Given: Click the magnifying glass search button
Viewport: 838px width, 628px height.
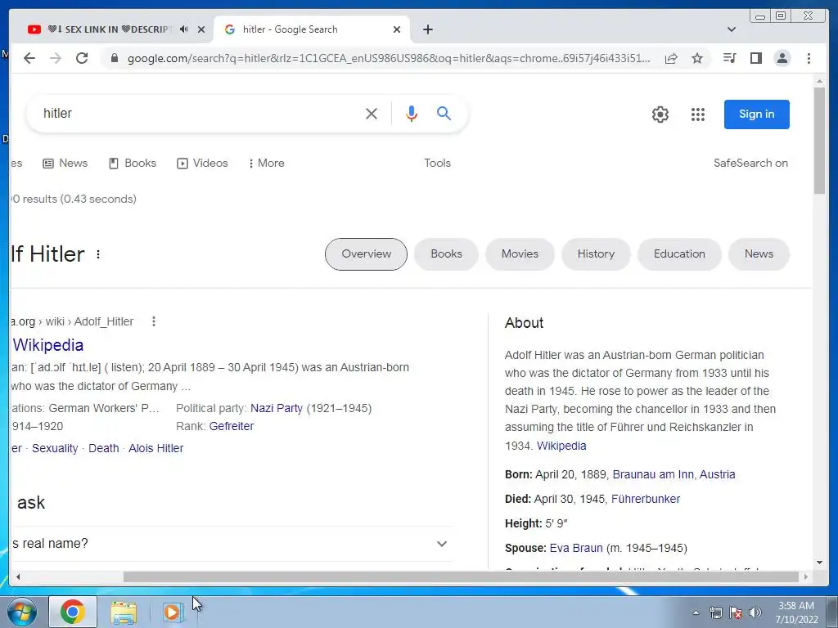Looking at the screenshot, I should click(444, 113).
